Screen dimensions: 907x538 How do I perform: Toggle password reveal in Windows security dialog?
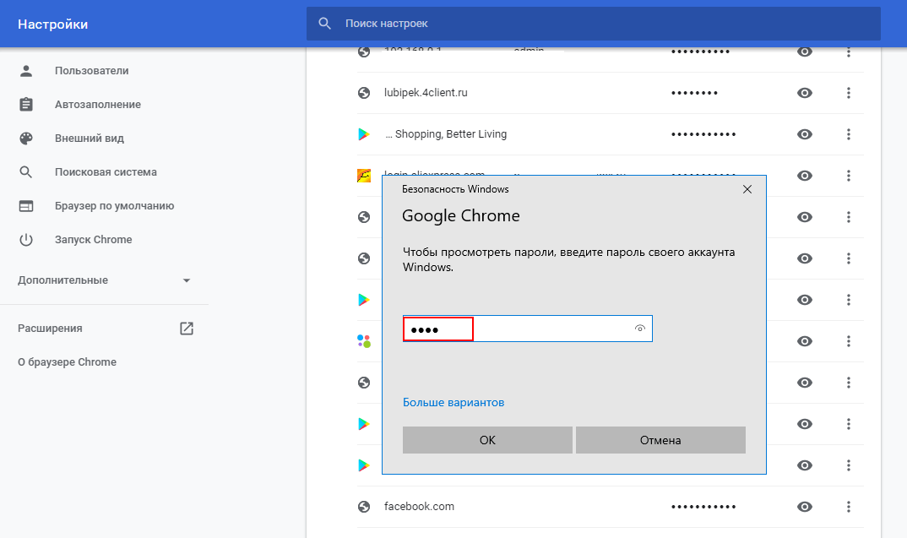pos(640,329)
